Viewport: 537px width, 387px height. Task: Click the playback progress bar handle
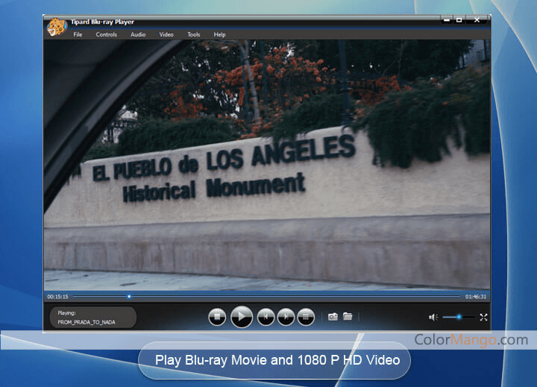(129, 297)
